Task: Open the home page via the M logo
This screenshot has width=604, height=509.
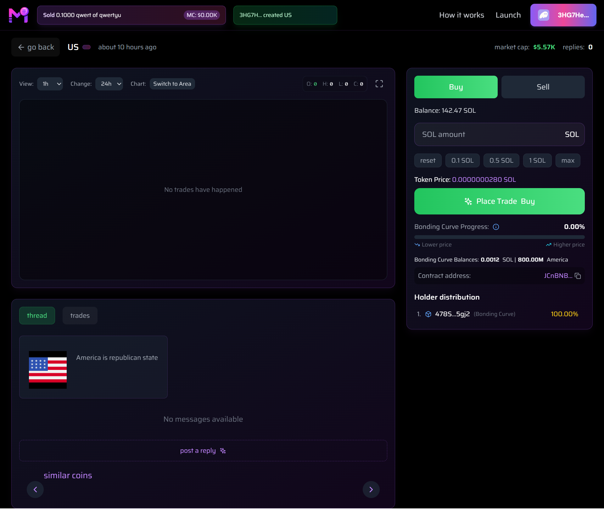Action: (18, 15)
